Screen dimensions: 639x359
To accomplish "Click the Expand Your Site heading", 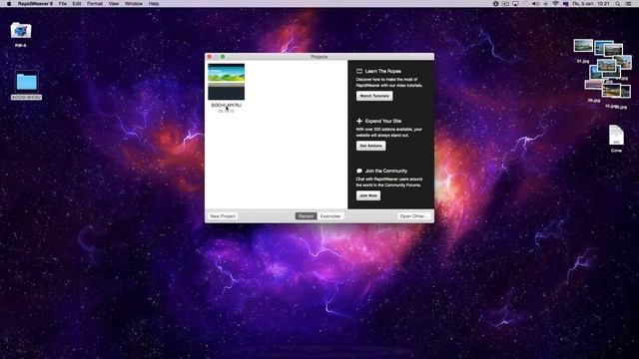I will 383,121.
